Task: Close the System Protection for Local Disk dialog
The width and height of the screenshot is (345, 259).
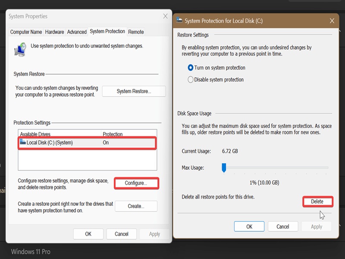Action: 332,21
